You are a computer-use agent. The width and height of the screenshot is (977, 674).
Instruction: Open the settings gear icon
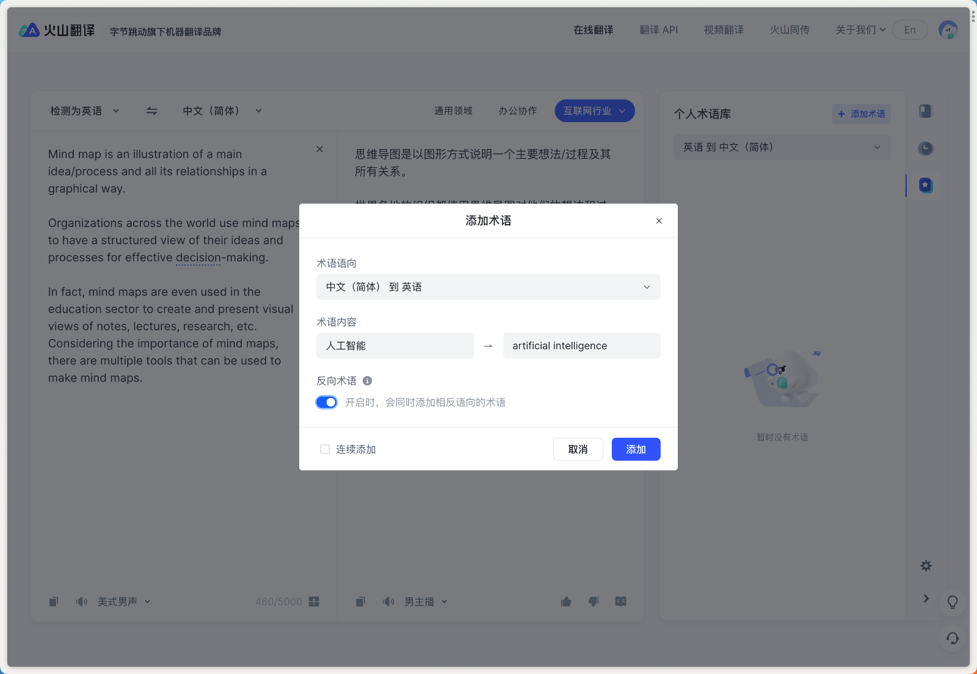tap(926, 566)
